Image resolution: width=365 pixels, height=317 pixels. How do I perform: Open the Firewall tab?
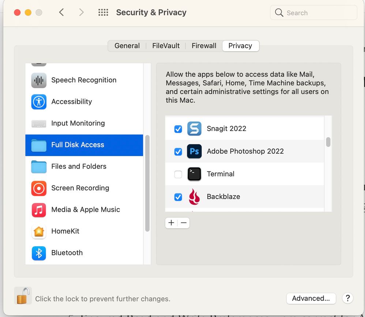204,46
